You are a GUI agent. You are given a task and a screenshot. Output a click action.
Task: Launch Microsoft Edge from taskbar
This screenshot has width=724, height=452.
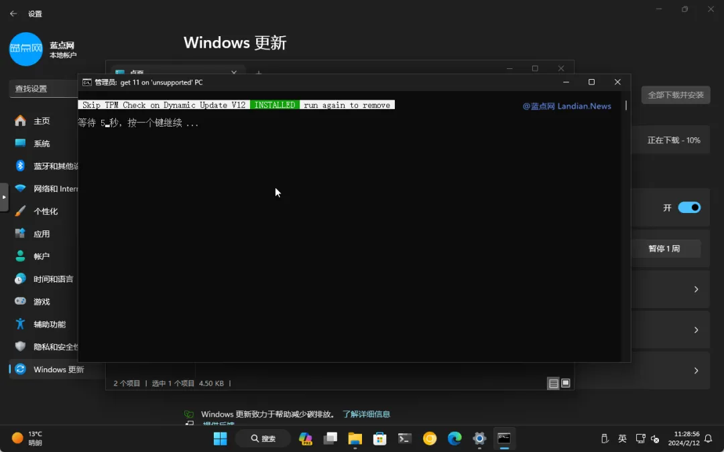(x=454, y=439)
